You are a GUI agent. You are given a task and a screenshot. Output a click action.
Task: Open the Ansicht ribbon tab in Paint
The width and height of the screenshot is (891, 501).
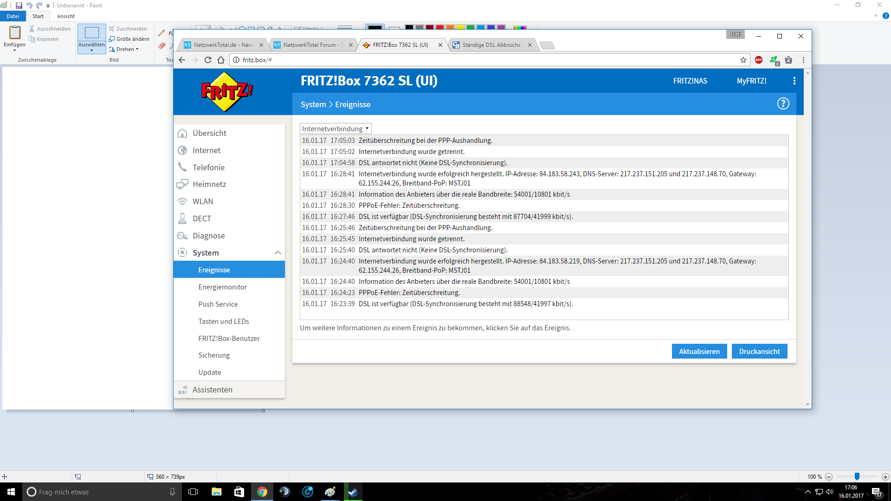[65, 16]
